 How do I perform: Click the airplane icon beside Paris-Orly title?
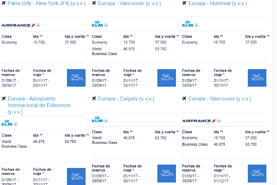point(4,3)
